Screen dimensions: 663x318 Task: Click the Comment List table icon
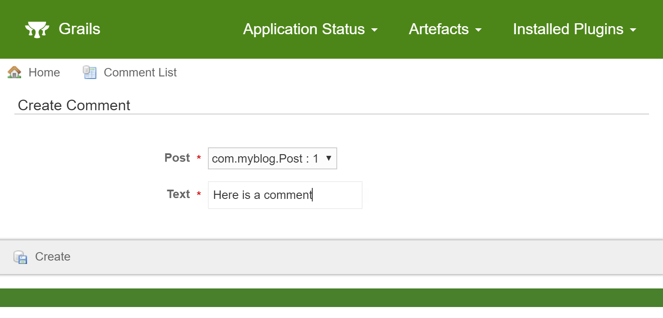coord(90,72)
